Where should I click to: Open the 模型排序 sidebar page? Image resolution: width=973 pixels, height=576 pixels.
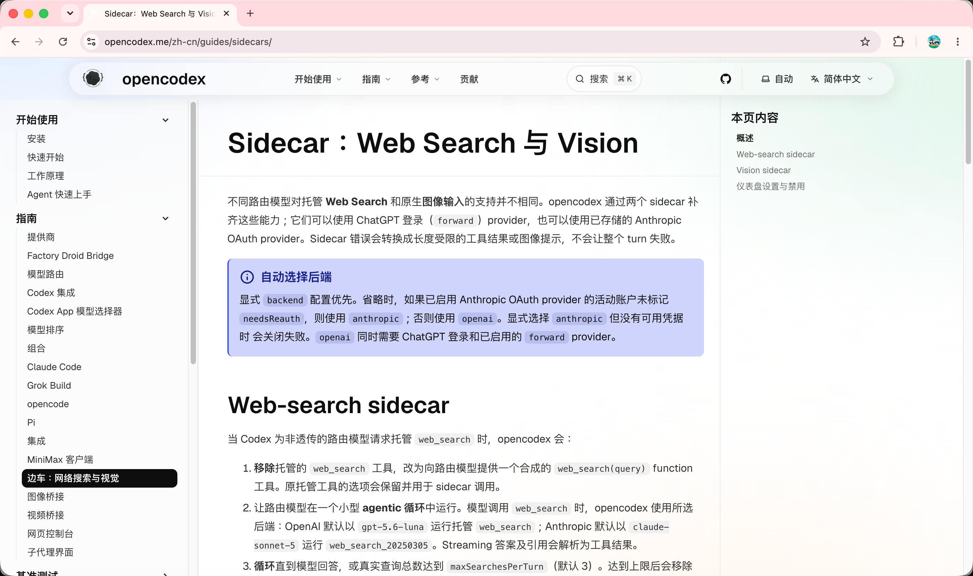45,330
